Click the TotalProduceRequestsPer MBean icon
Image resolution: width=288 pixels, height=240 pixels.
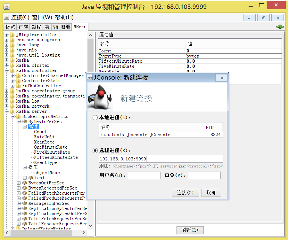click(24, 224)
